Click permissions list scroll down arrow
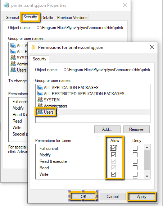 pos(147,176)
